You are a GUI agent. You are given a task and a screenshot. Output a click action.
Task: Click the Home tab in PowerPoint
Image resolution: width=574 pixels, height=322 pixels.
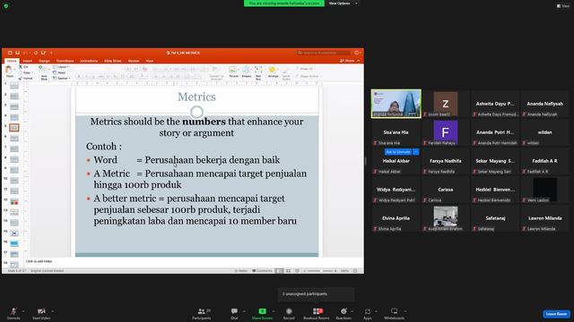tap(12, 61)
